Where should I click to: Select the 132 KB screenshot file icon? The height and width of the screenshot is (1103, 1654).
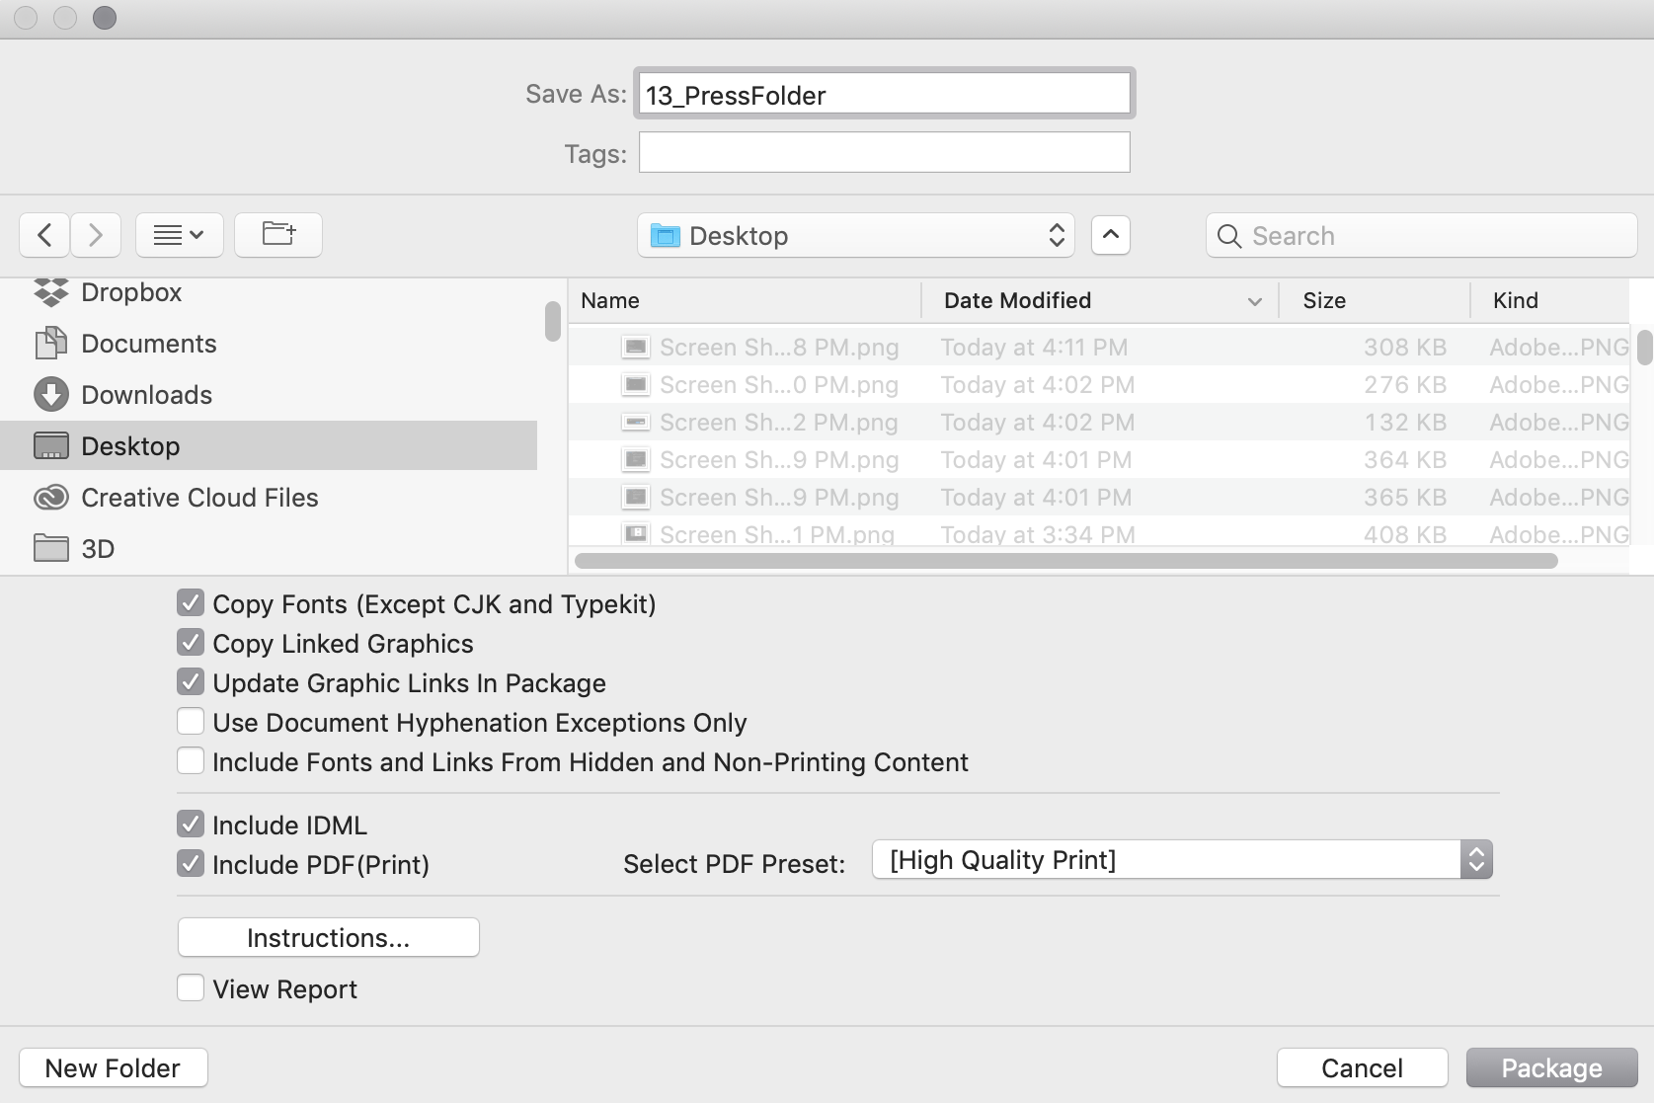click(636, 422)
